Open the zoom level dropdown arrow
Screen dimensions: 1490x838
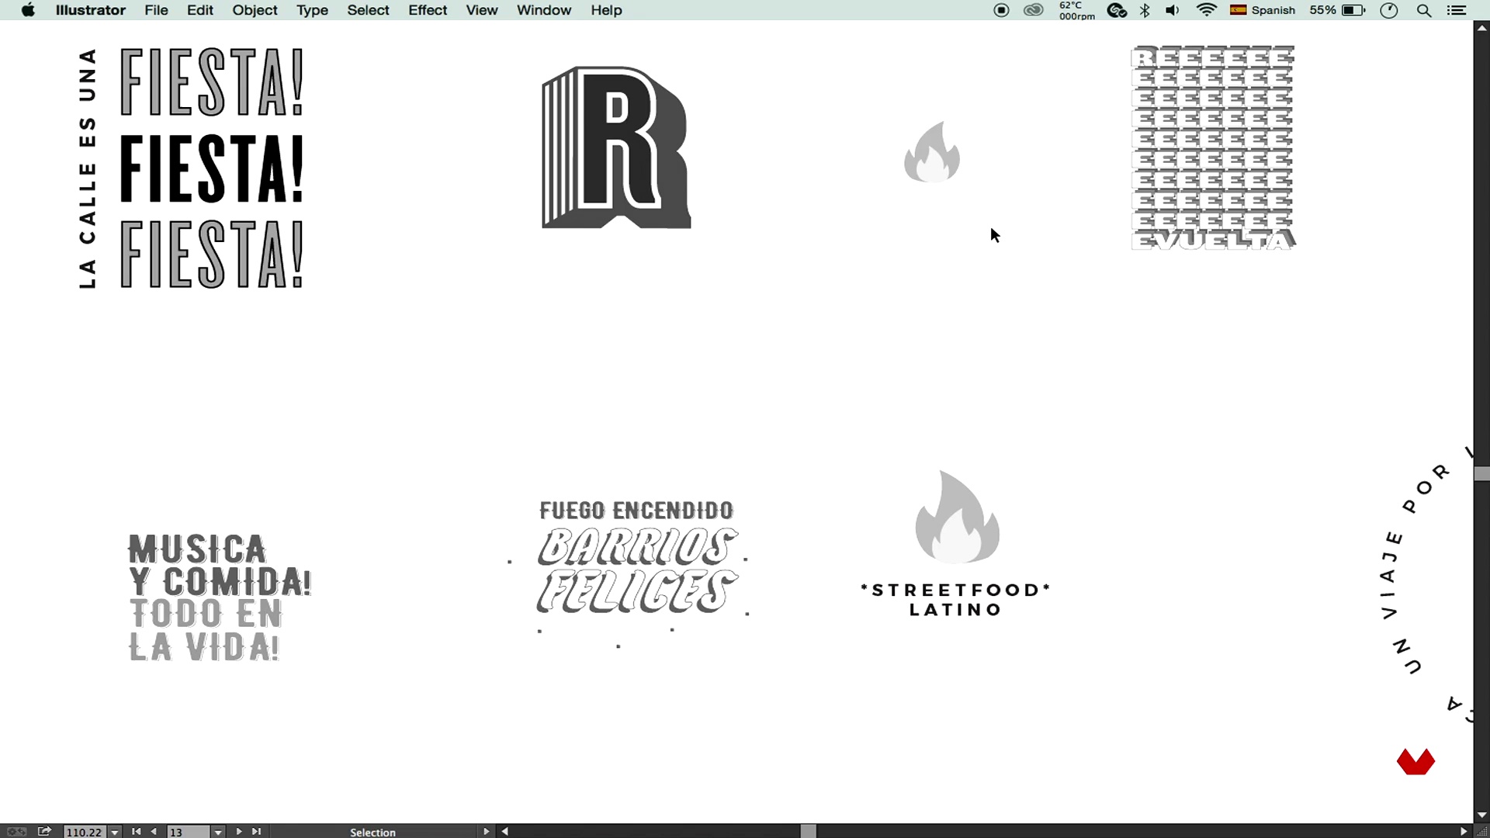pos(115,832)
